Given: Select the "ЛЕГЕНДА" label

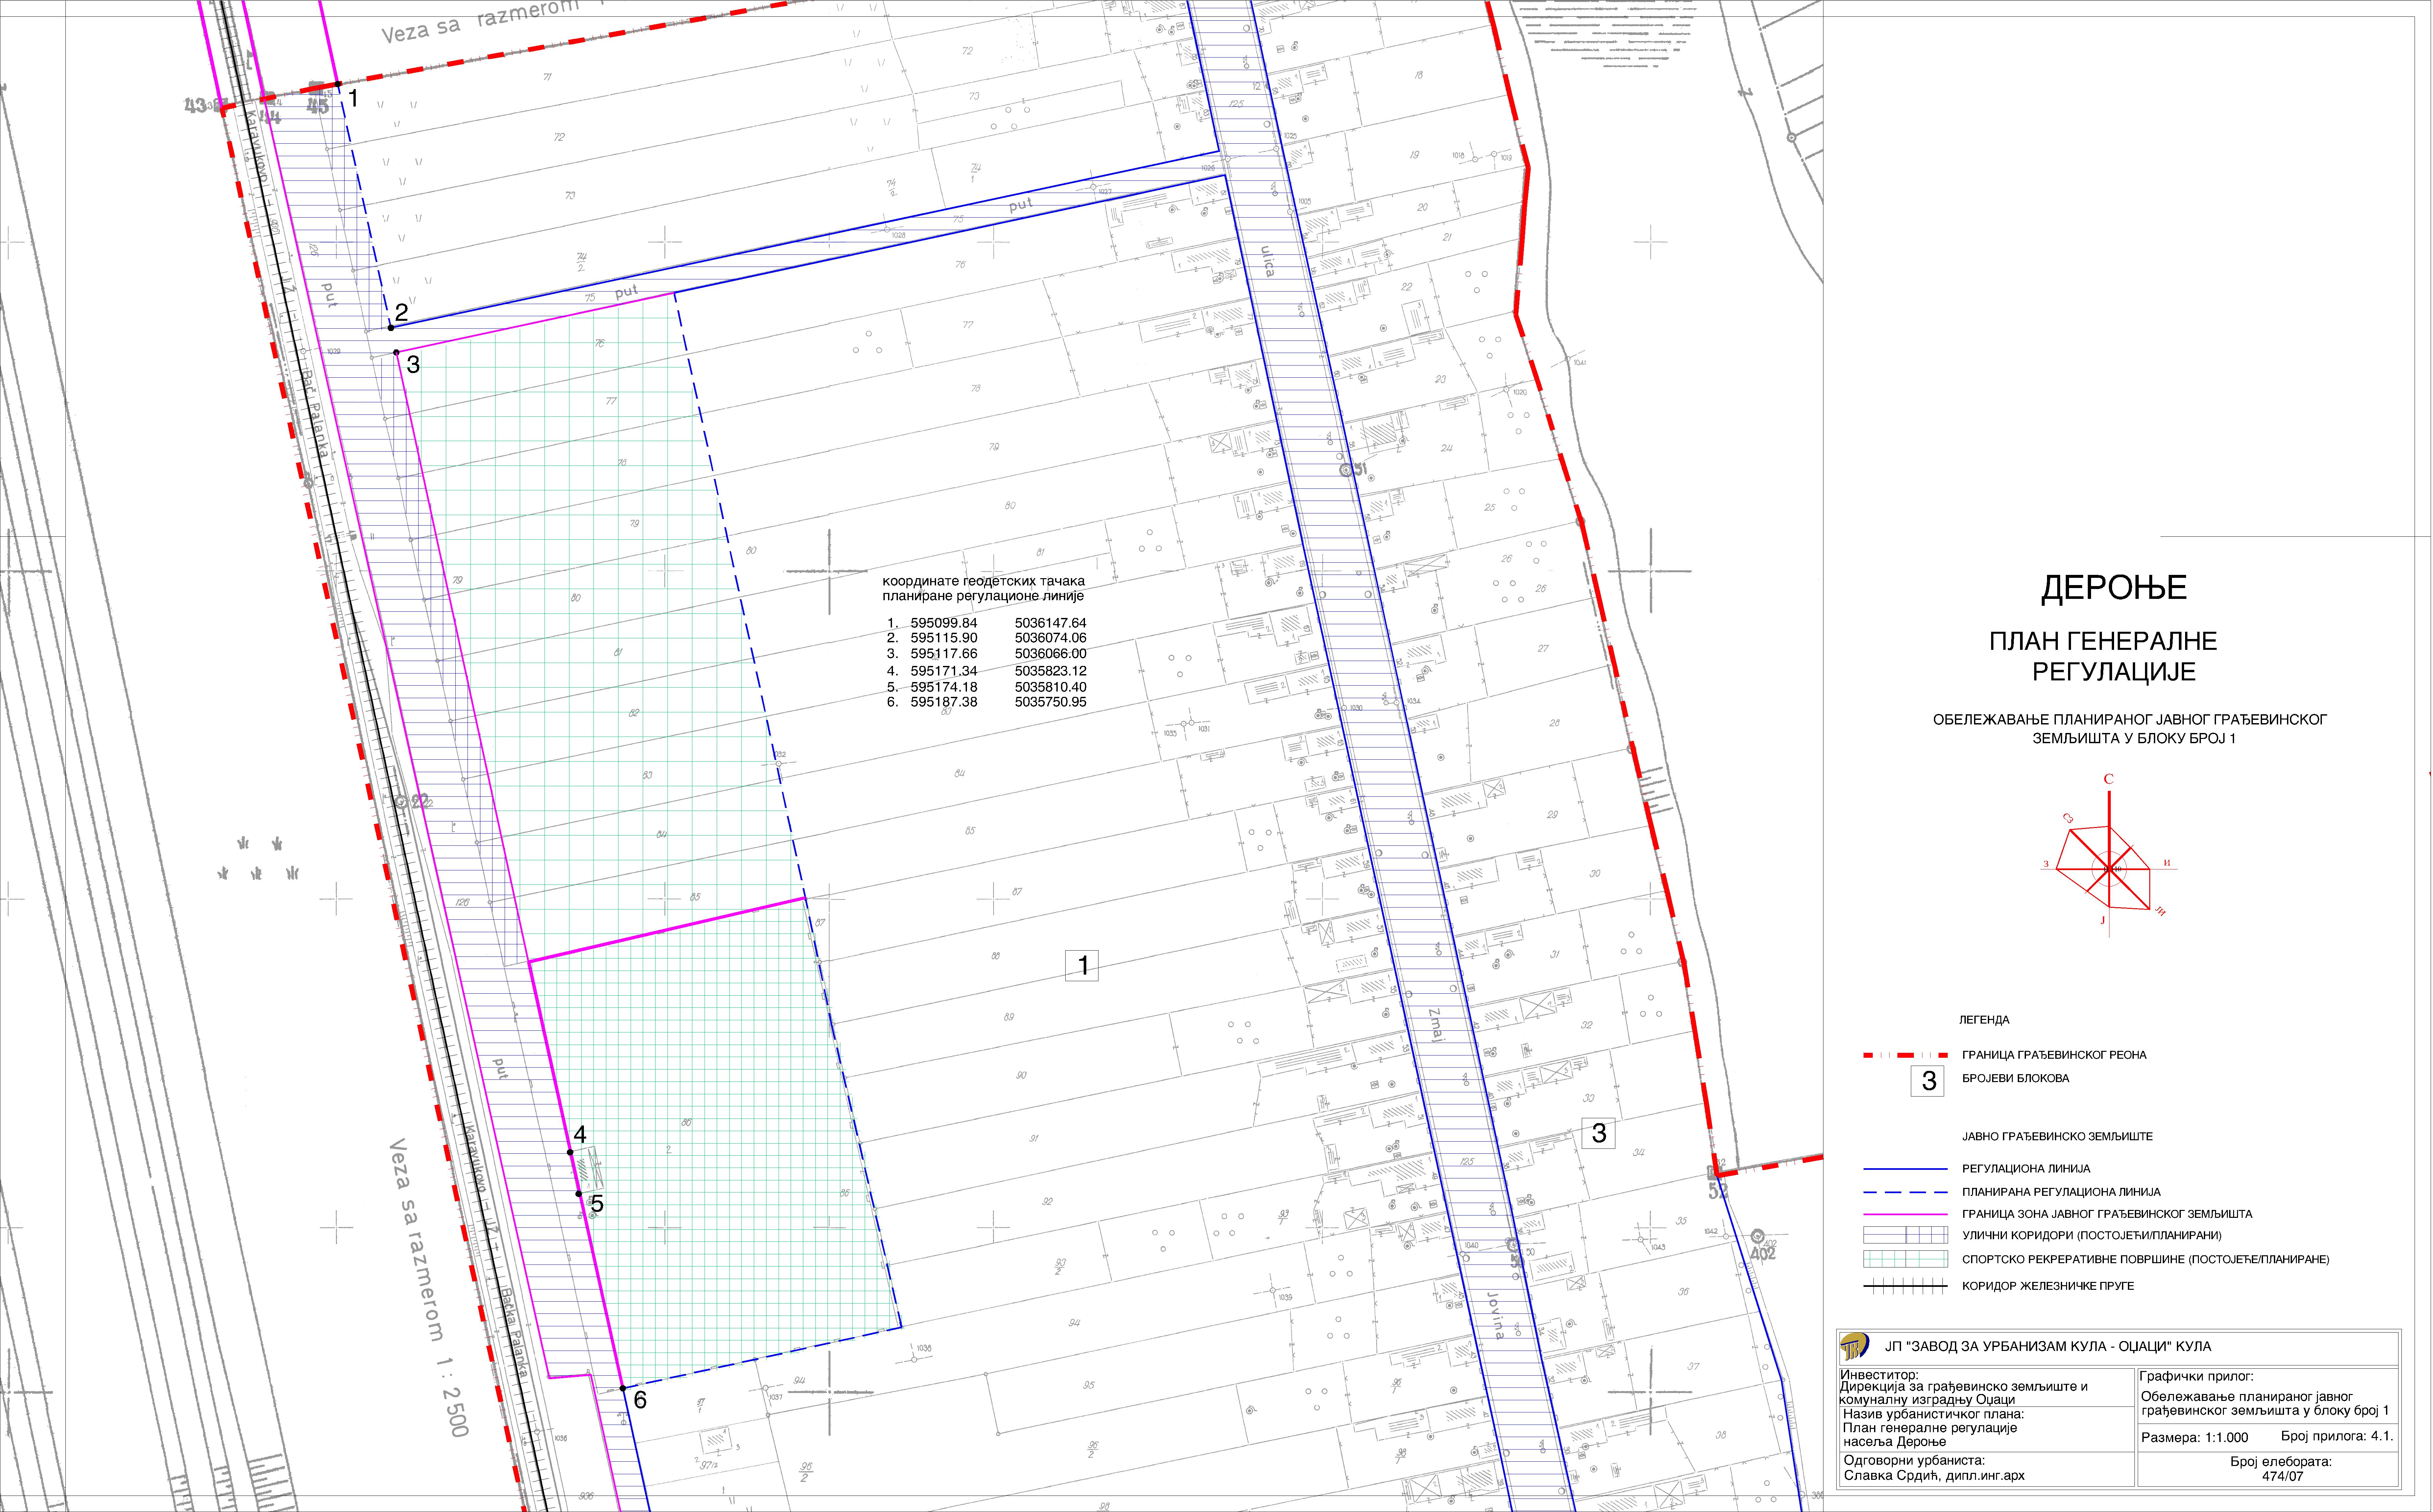Looking at the screenshot, I should pyautogui.click(x=1984, y=1020).
